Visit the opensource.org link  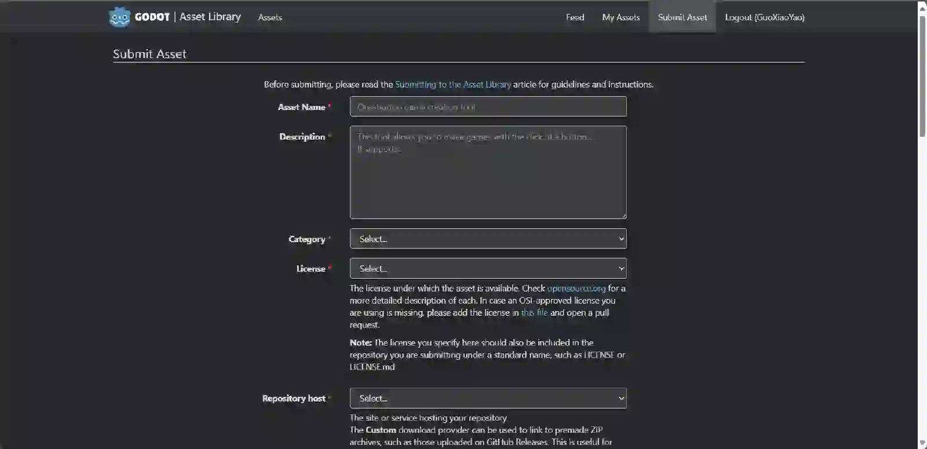(576, 289)
